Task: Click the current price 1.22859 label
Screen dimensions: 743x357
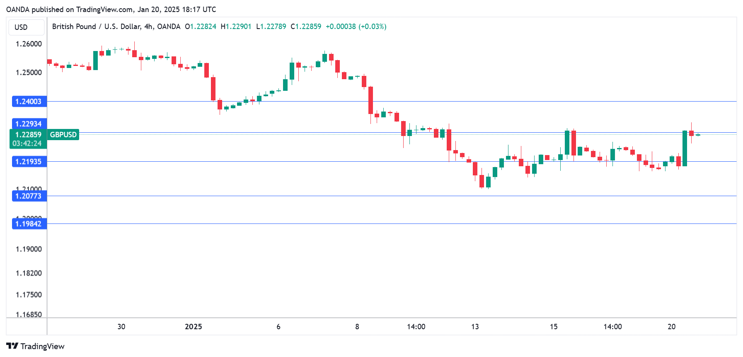Action: (28, 134)
